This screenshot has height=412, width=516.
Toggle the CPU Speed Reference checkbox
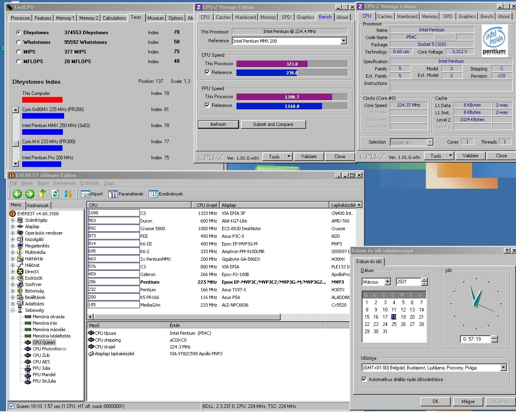(207, 72)
